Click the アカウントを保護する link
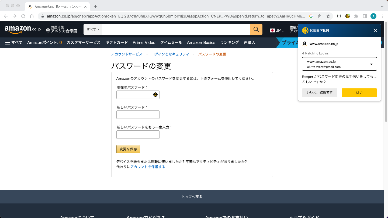The height and width of the screenshot is (218, 388). coord(148,167)
